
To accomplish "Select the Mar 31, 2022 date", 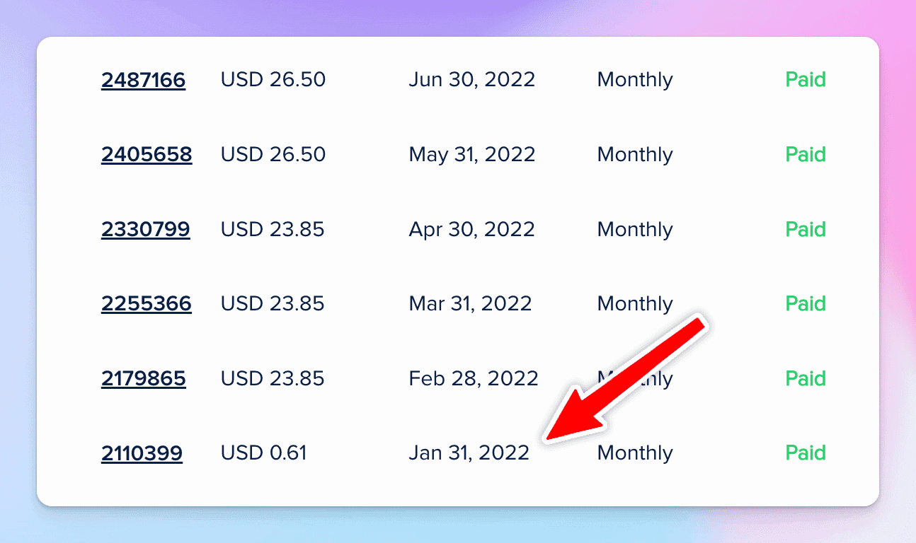I will pyautogui.click(x=470, y=304).
